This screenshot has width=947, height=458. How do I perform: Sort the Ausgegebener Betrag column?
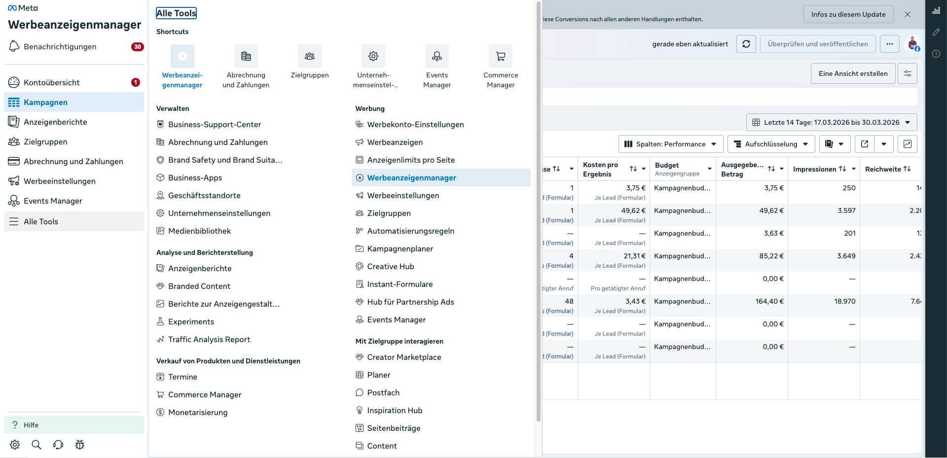(x=771, y=169)
